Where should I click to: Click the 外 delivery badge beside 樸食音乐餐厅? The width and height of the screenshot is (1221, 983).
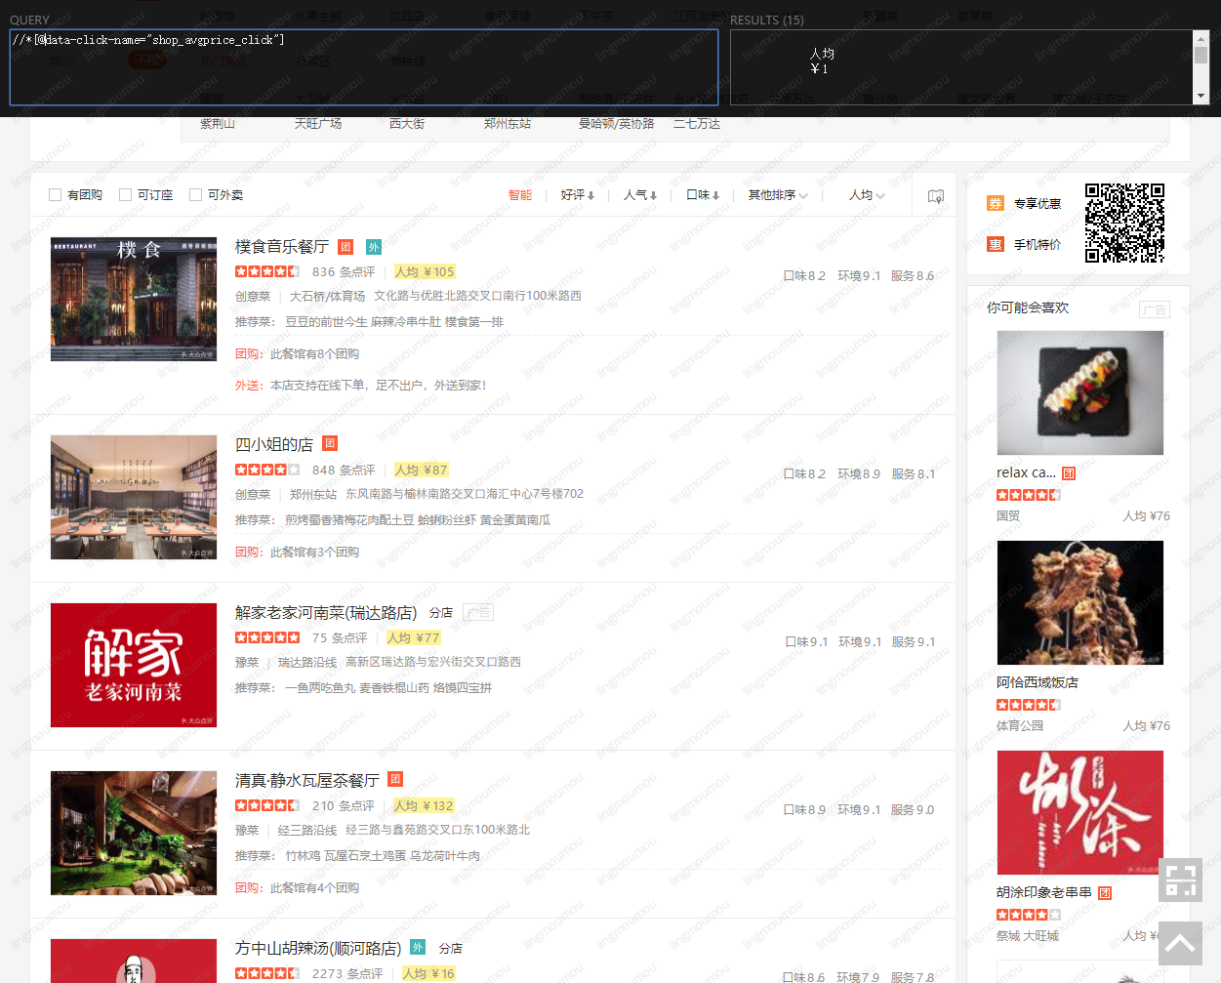373,247
